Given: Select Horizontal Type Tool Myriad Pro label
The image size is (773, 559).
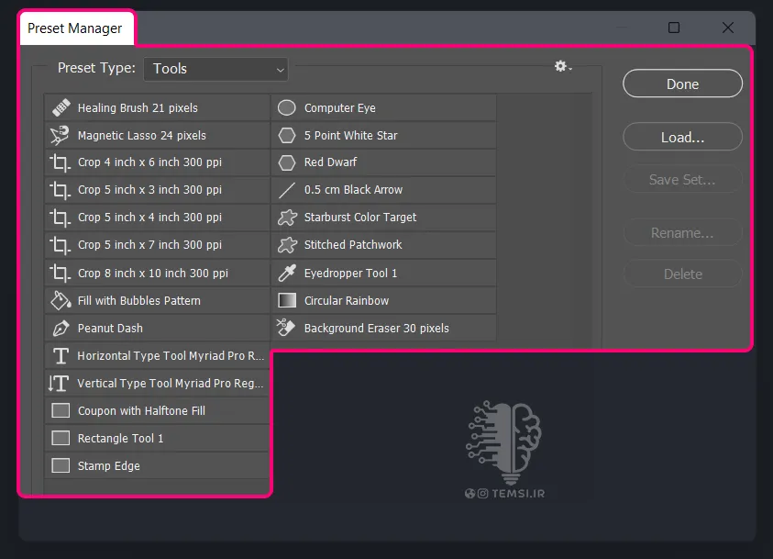Looking at the screenshot, I should pos(171,356).
